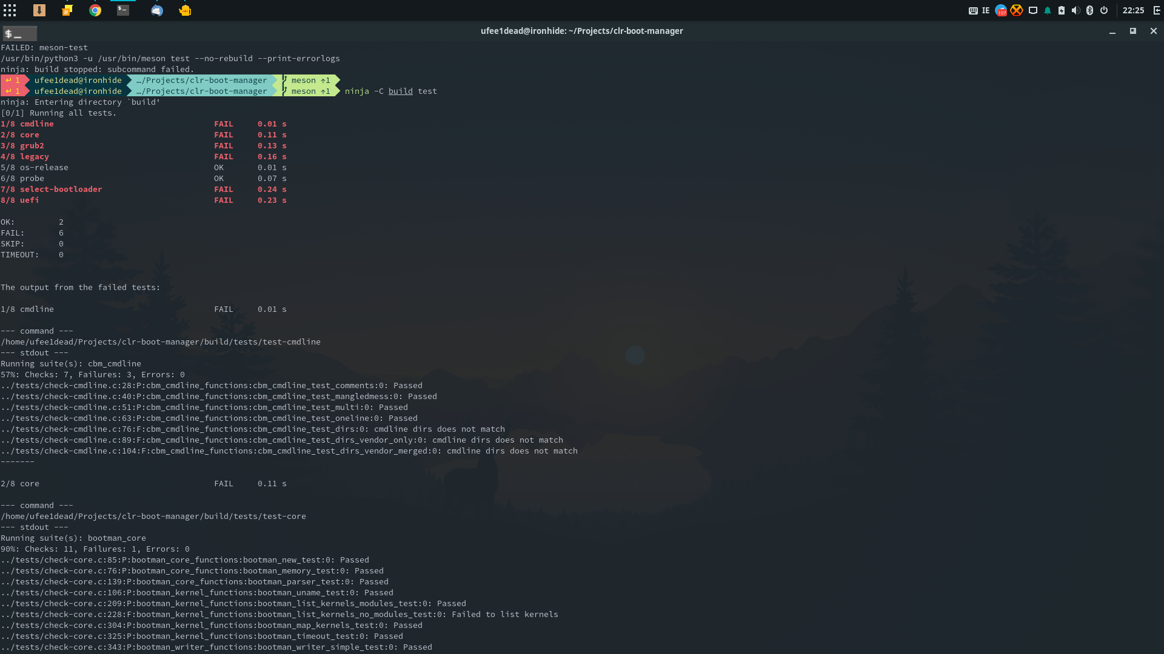The width and height of the screenshot is (1164, 654).
Task: Open the applications grid menu
Action: click(x=10, y=10)
